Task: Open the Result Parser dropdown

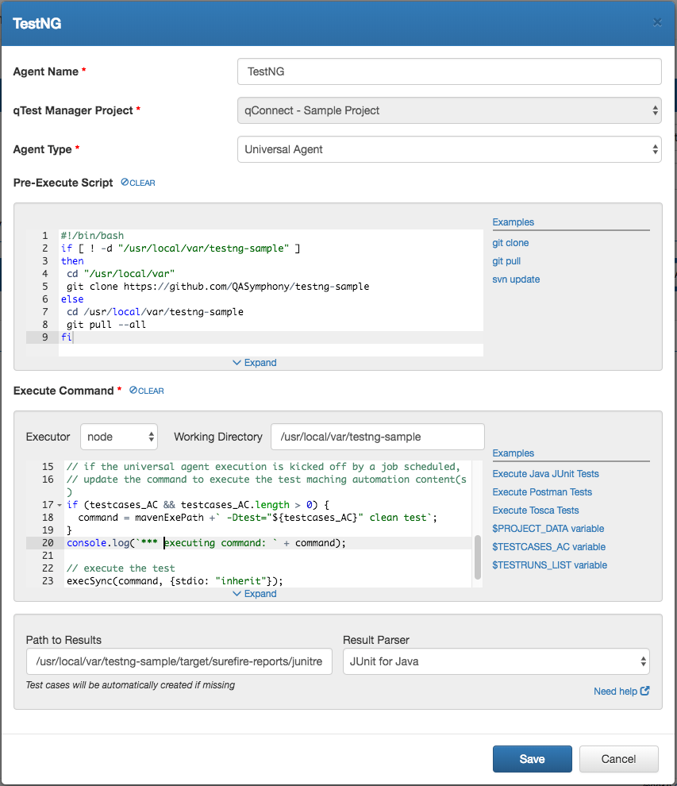Action: tap(496, 661)
